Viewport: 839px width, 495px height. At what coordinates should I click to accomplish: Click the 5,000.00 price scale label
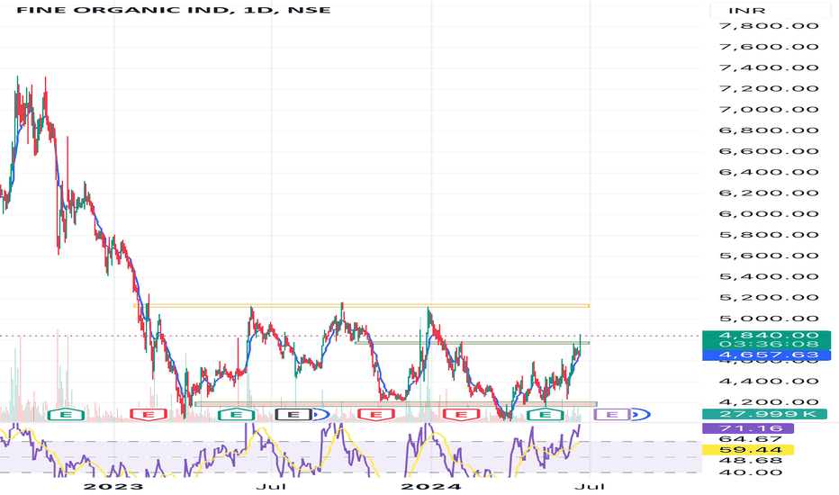769,319
